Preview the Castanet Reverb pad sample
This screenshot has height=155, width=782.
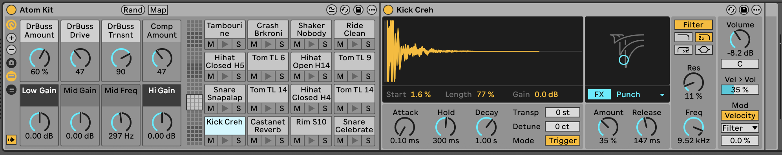pyautogui.click(x=268, y=141)
